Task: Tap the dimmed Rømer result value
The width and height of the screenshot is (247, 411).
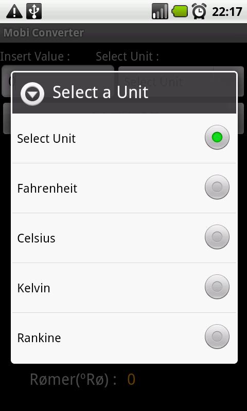Action: pyautogui.click(x=131, y=379)
